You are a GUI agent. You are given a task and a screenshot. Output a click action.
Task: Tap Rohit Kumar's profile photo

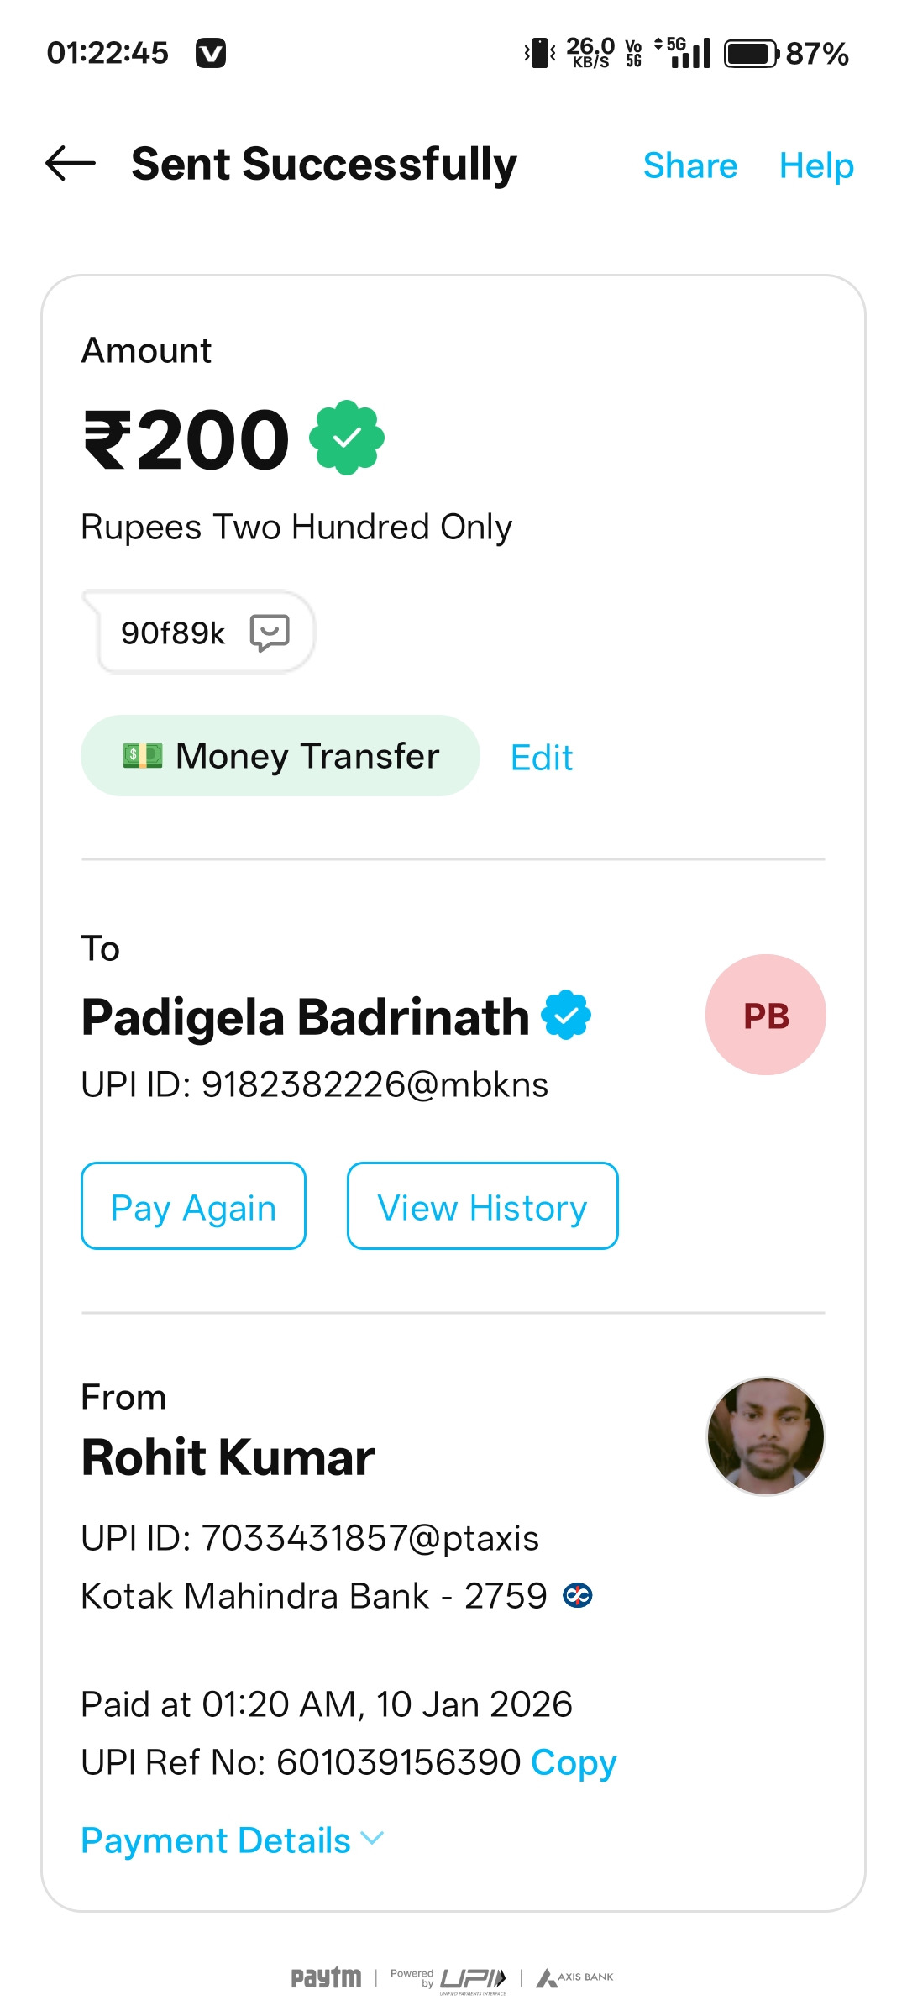[765, 1436]
